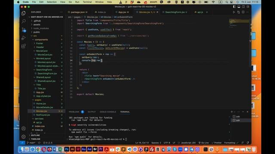Create a new terminal with plus icon
275x154 pixels.
(x=232, y=112)
